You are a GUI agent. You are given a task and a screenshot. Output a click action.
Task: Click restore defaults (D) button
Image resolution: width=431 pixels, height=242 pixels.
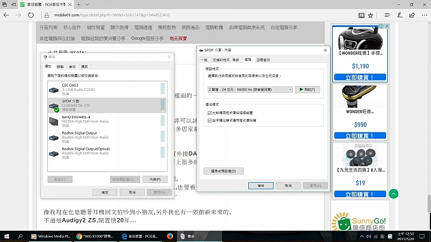click(x=223, y=171)
